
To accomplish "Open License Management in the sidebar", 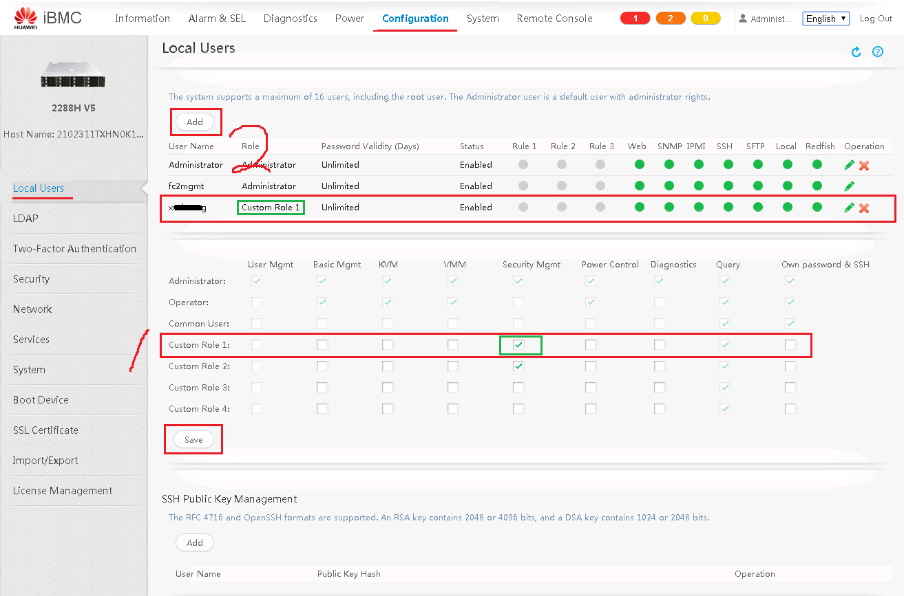I will pos(63,491).
